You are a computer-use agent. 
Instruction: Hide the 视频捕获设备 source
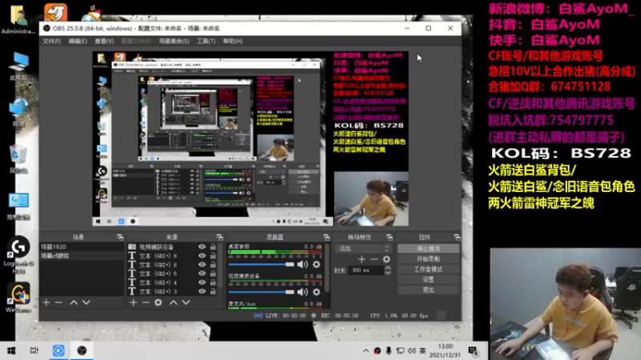tap(202, 246)
